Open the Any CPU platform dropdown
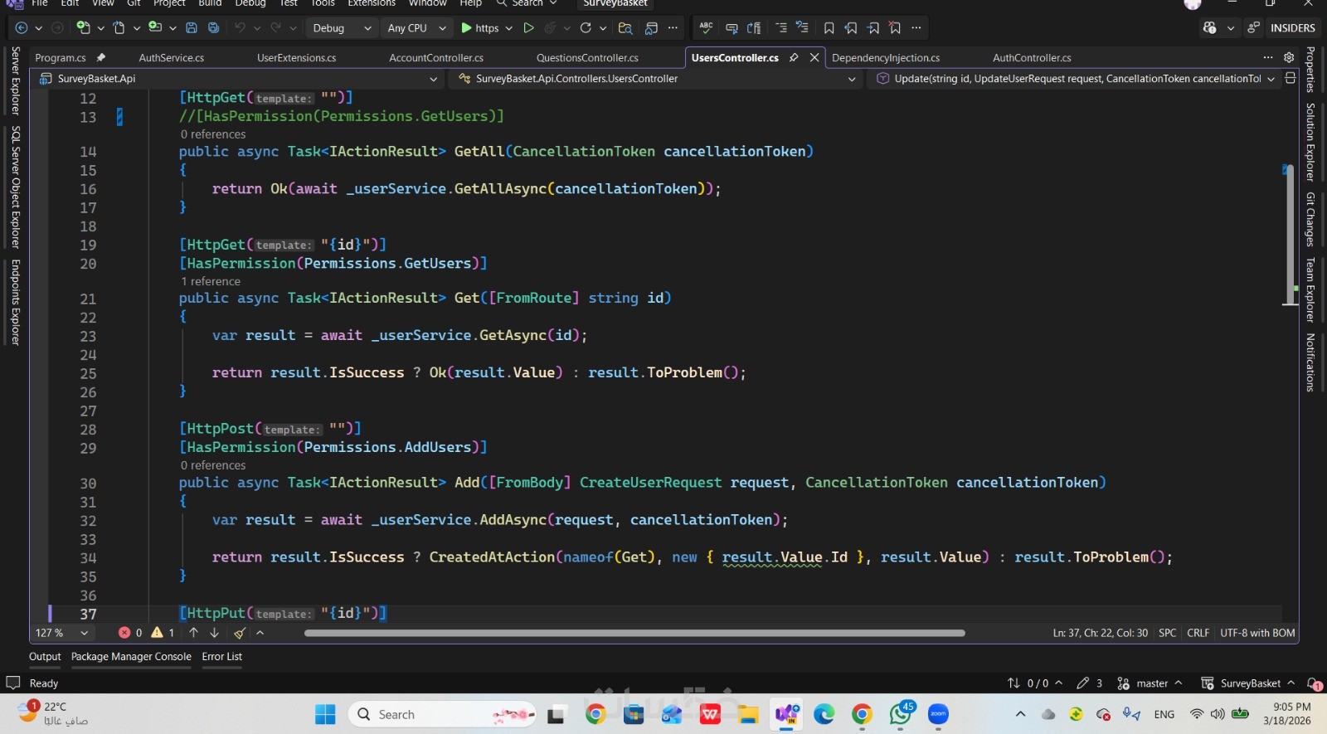 coord(416,28)
